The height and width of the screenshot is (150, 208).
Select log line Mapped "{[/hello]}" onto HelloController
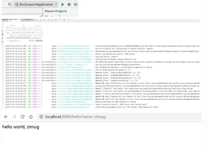coord(99,88)
